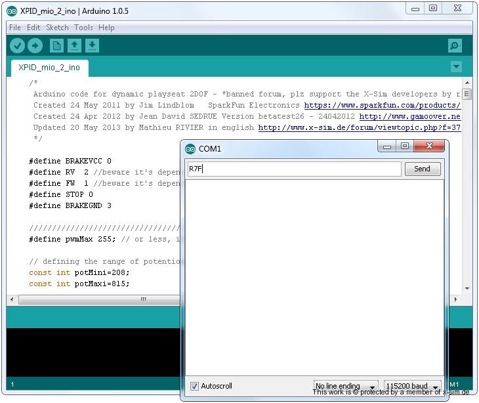Toggle the Autoscroll checkbox

(x=194, y=386)
